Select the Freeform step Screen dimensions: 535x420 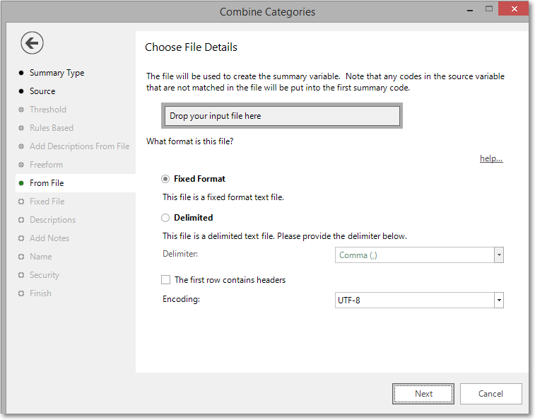coord(46,165)
